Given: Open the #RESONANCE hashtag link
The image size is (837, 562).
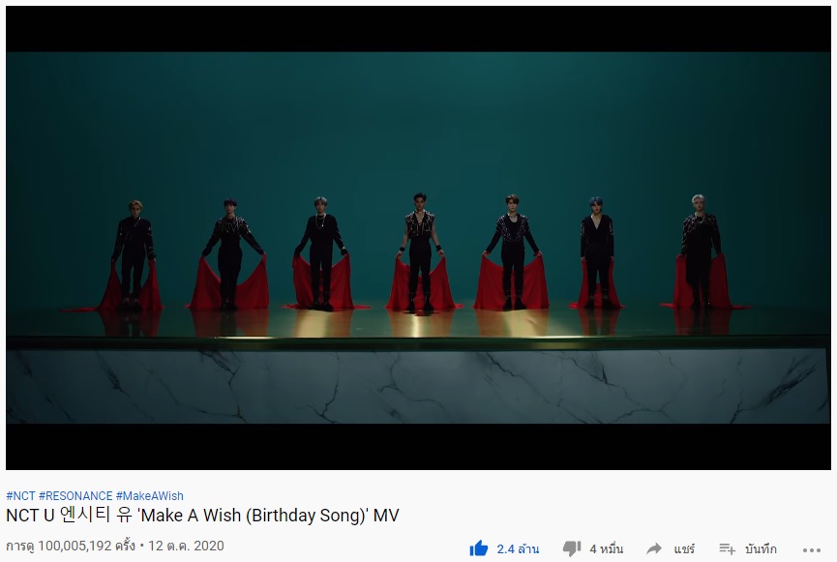Looking at the screenshot, I should point(75,496).
